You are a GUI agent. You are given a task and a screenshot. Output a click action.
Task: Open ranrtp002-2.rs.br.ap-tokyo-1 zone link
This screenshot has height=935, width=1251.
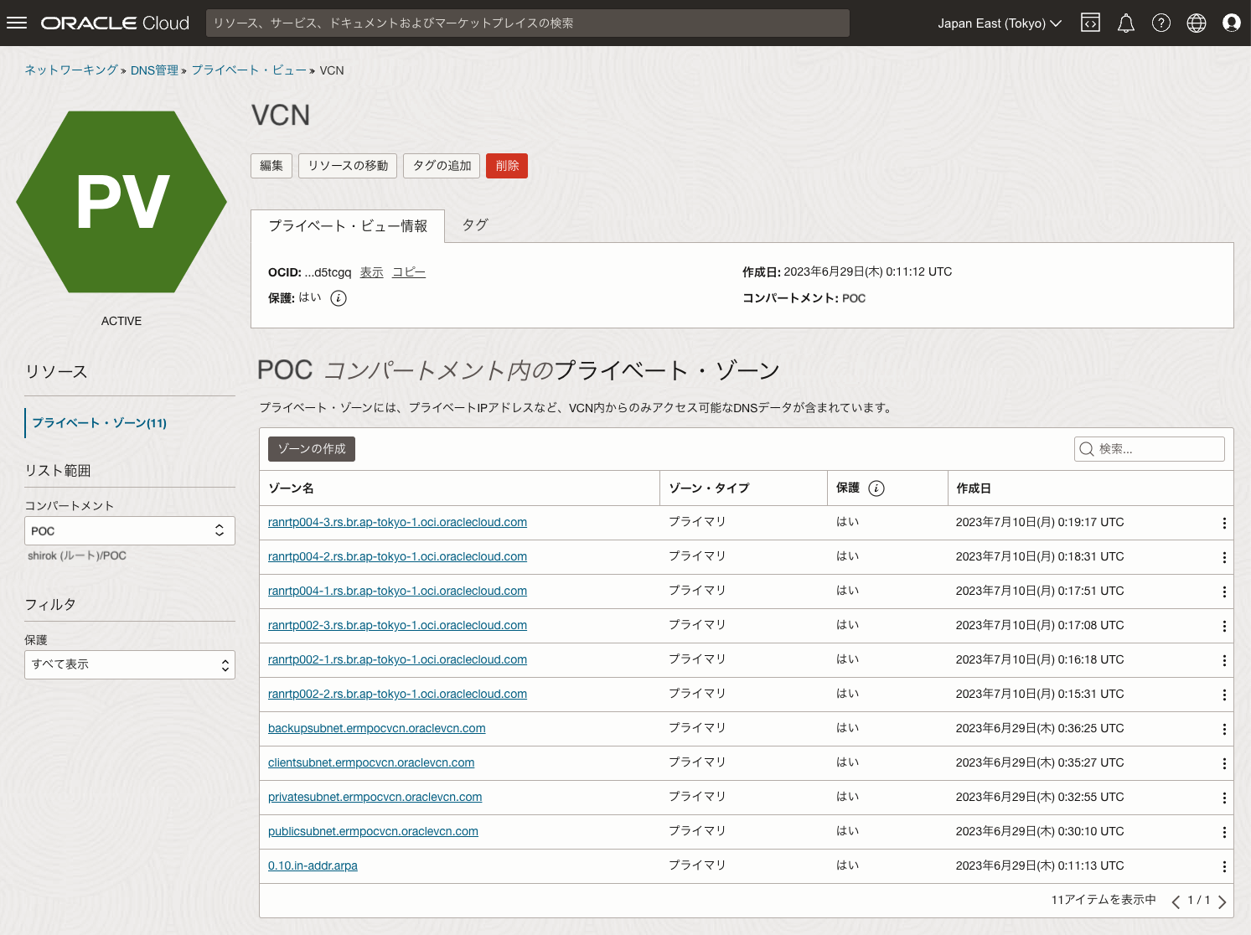point(397,694)
